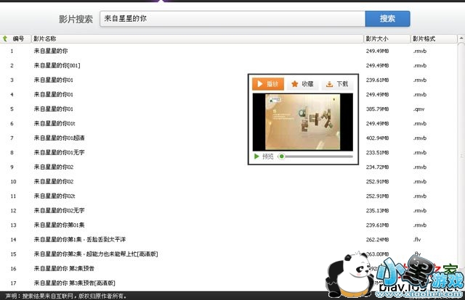This screenshot has width=465, height=300.
Task: Start preview with green 预览 play icon
Action: point(256,157)
